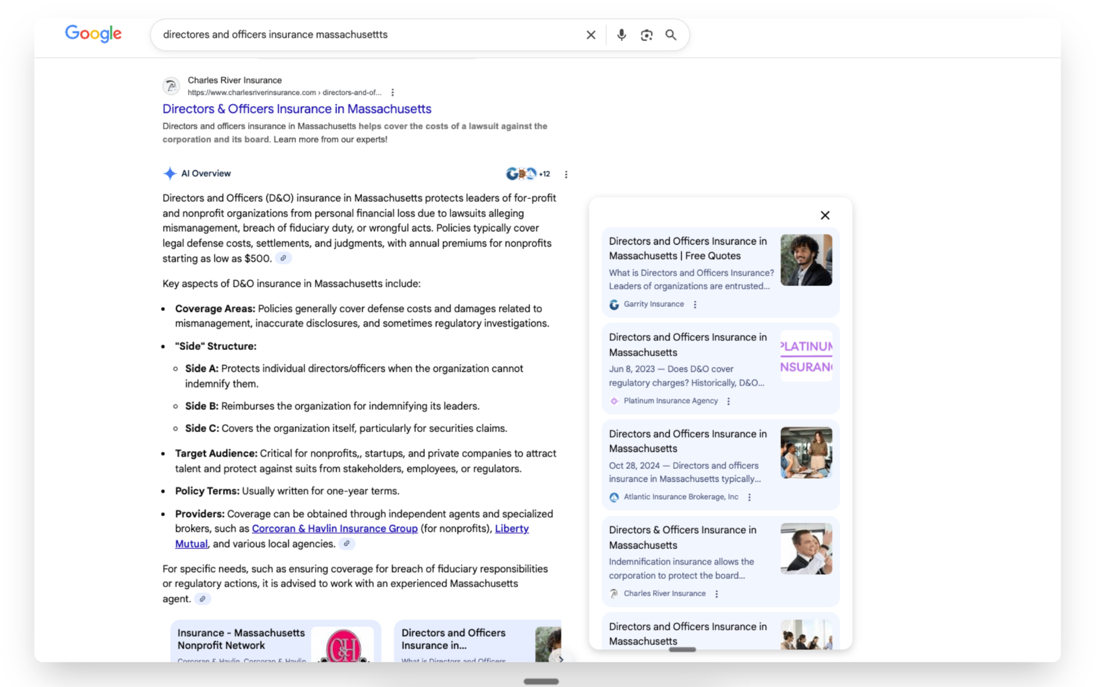This screenshot has height=687, width=1098.
Task: Open Corcoran & Havlin Insurance Group link
Action: point(335,529)
